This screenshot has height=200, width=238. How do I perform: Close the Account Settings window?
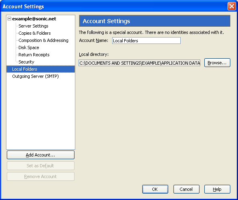[x=232, y=6]
